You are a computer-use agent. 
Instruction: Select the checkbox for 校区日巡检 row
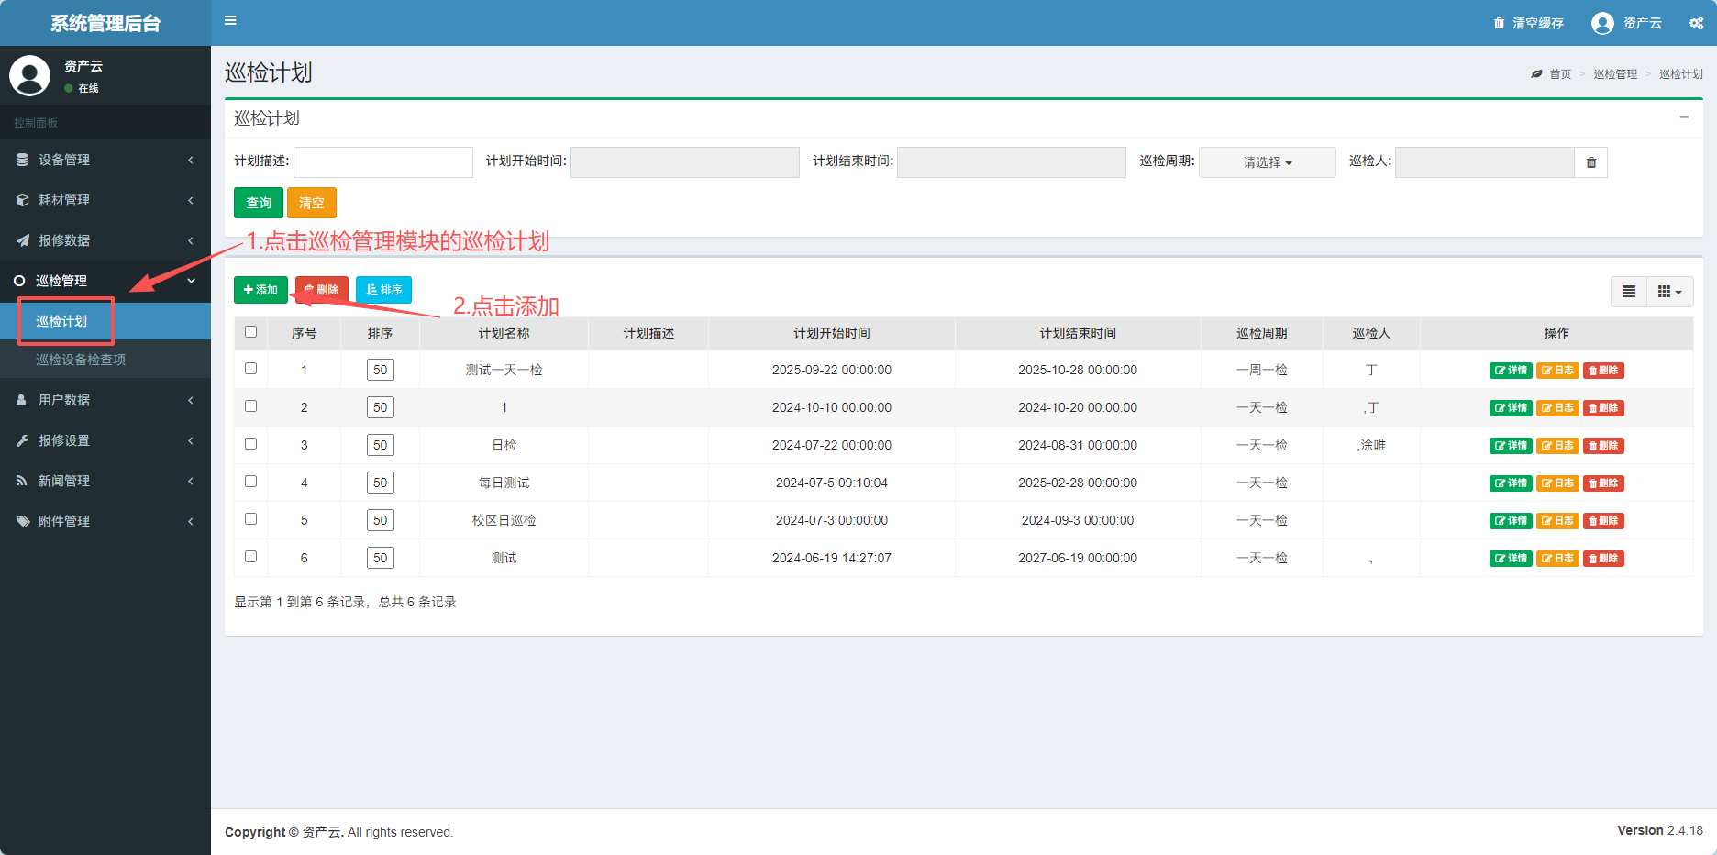(250, 519)
